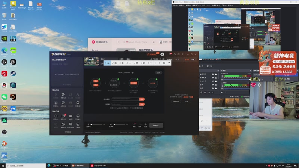Screen dimensions: 299x168
Task: Click the Windows taskbar search box
Action: (x=26, y=166)
